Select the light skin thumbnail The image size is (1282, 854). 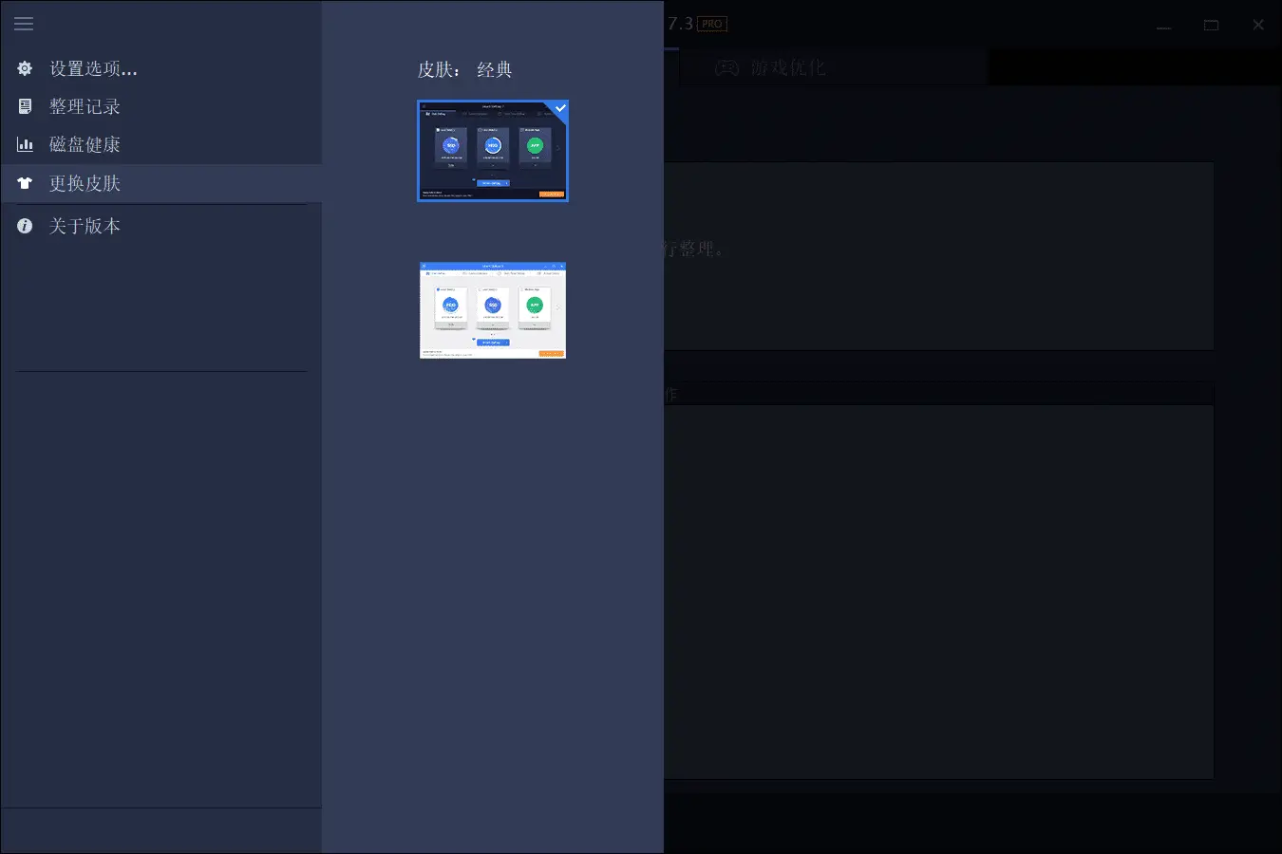click(x=492, y=310)
